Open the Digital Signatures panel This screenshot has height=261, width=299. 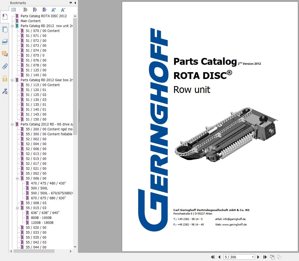5,91
